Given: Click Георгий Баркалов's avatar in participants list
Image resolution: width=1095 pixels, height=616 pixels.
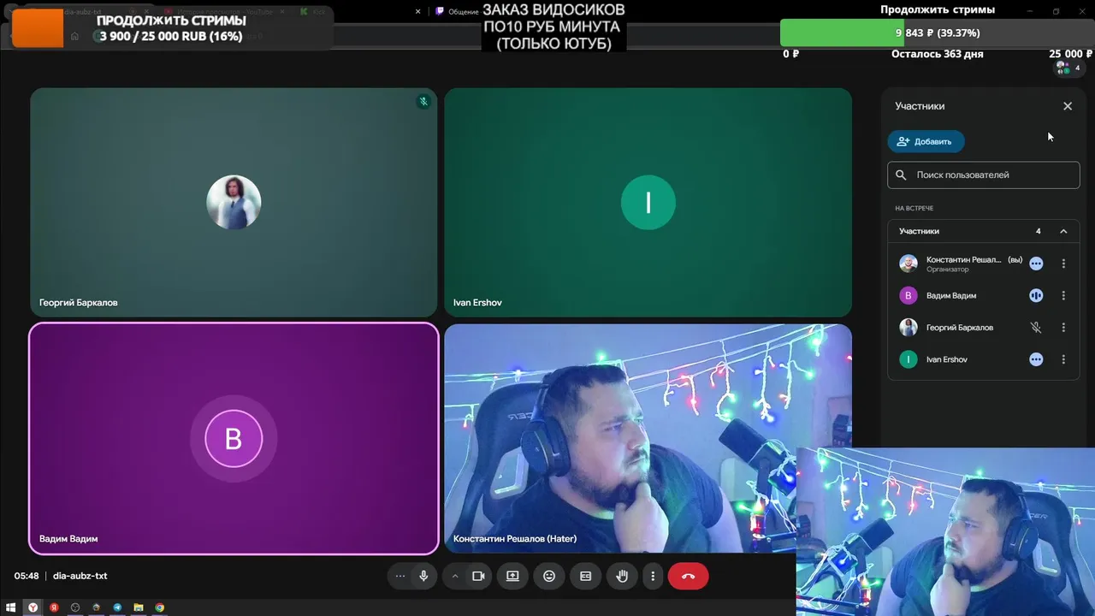Looking at the screenshot, I should coord(909,328).
